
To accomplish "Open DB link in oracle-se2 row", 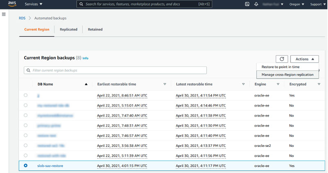I will [51, 146].
